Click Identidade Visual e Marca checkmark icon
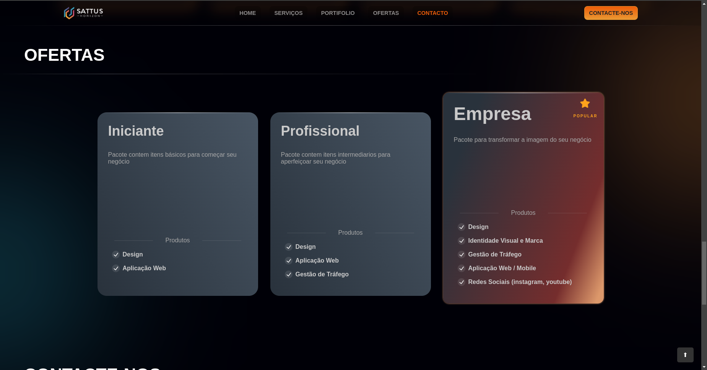Screen dimensions: 707x370 point(462,241)
